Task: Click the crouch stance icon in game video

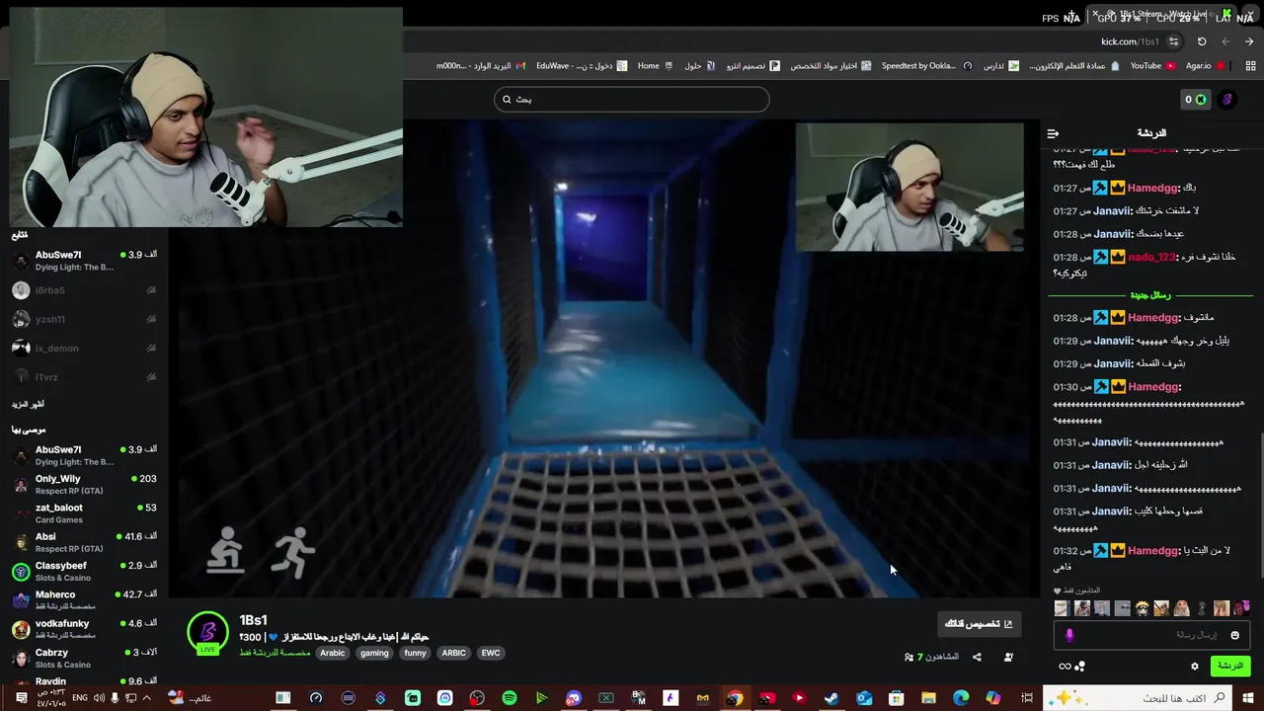Action: point(227,551)
